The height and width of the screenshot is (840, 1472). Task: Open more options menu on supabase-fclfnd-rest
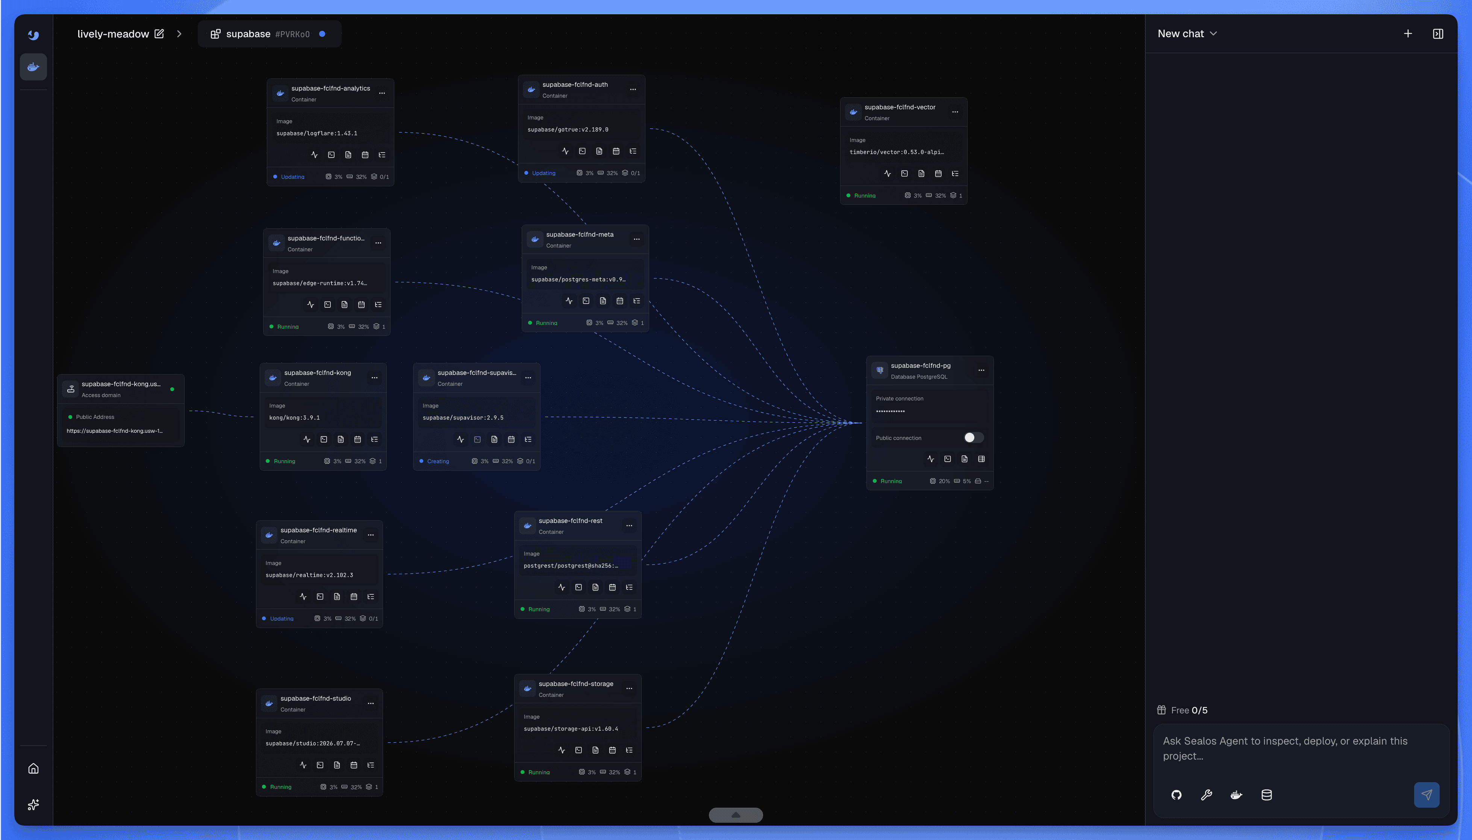[x=629, y=526]
